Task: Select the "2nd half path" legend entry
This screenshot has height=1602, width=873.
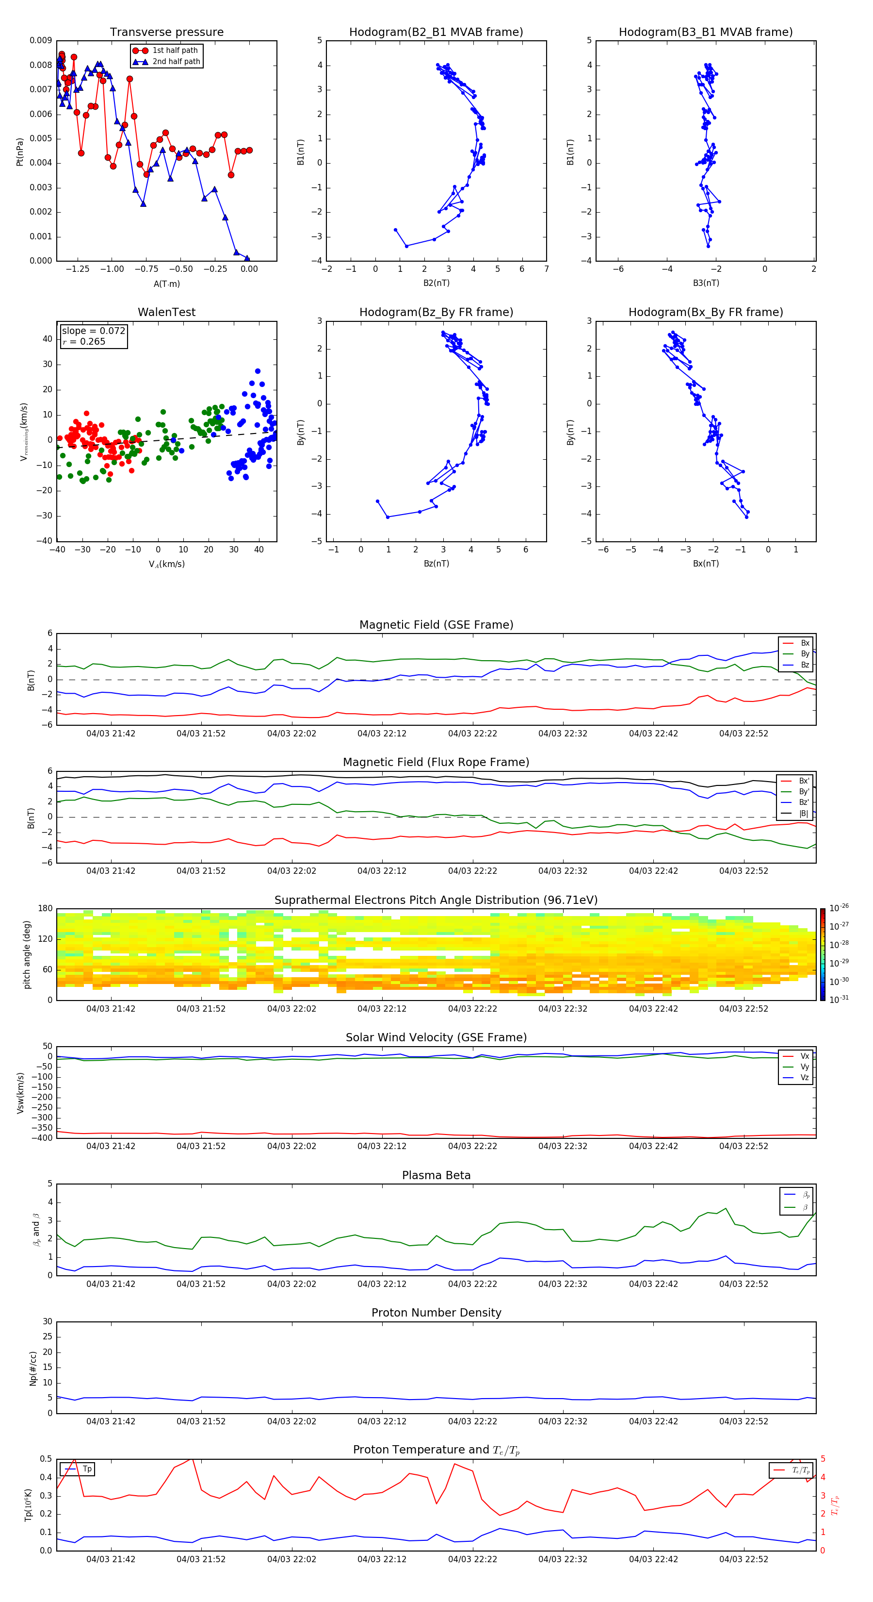Action: [166, 62]
